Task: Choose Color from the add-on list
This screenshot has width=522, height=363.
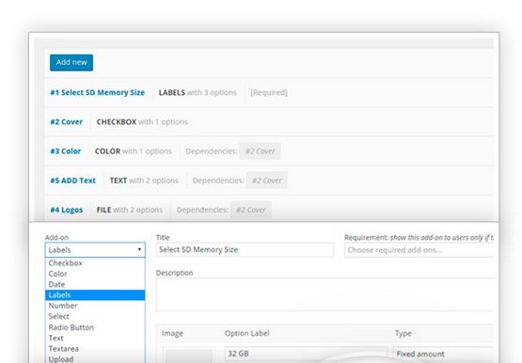Action: click(x=95, y=274)
